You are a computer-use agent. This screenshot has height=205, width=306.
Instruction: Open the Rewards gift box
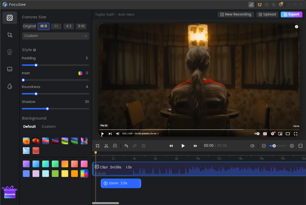click(x=10, y=192)
